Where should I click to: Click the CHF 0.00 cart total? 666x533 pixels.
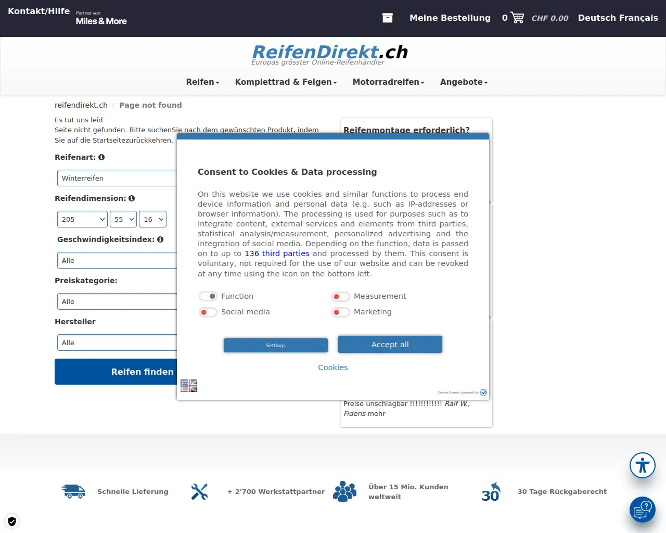coord(550,18)
